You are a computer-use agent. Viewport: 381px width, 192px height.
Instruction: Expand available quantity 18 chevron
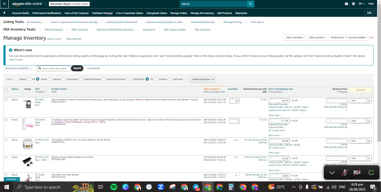point(239,140)
